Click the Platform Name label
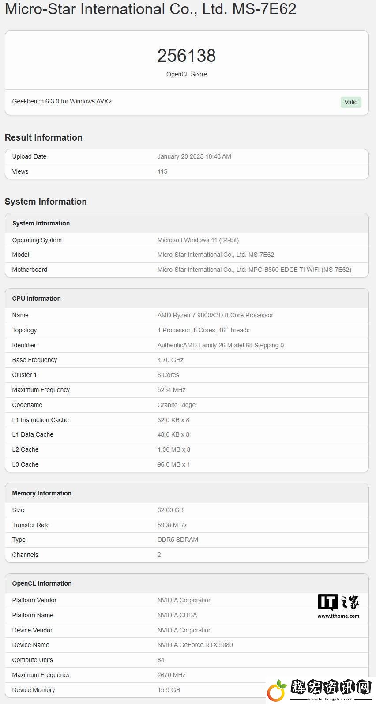The width and height of the screenshot is (376, 704). click(x=33, y=615)
